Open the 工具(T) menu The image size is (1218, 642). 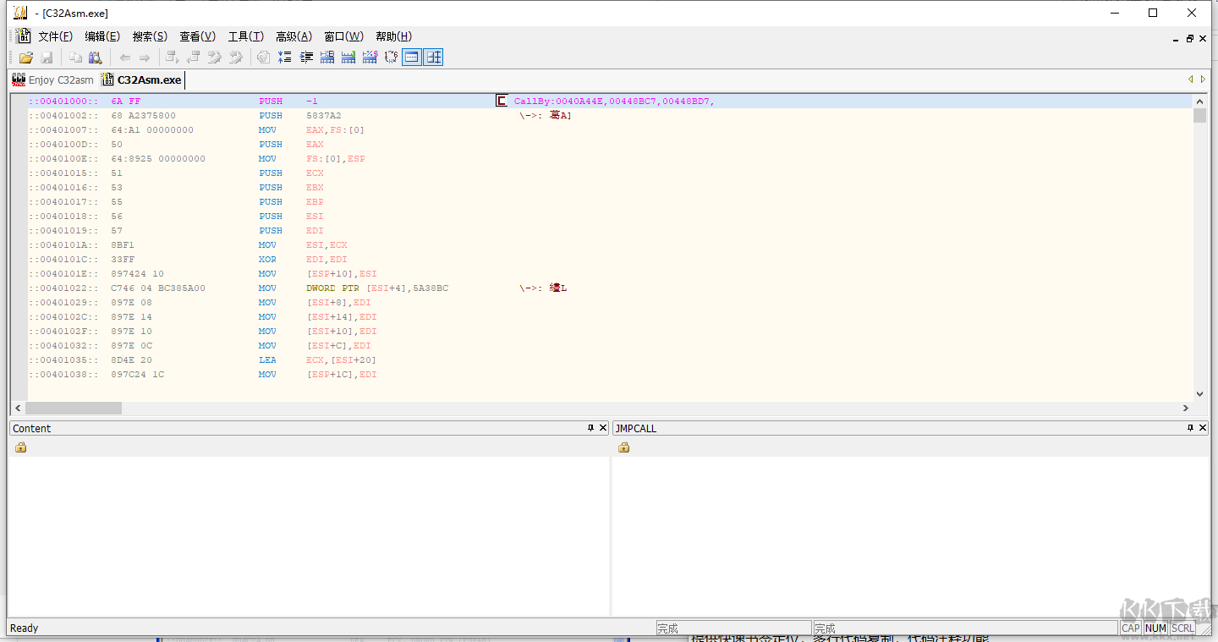245,36
